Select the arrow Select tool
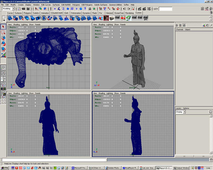The width and height of the screenshot is (213, 170). (3, 27)
